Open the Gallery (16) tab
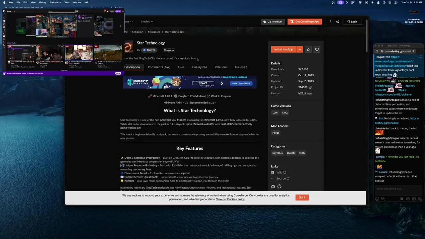 pos(199,67)
